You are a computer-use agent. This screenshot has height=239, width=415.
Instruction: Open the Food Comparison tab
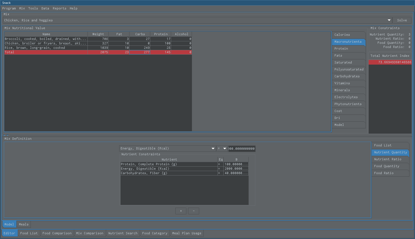57,233
